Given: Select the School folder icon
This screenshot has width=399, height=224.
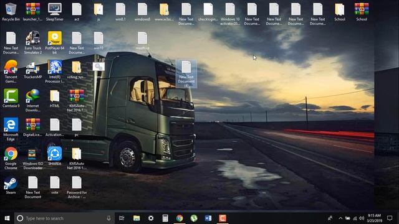Looking at the screenshot, I should coord(340,12).
